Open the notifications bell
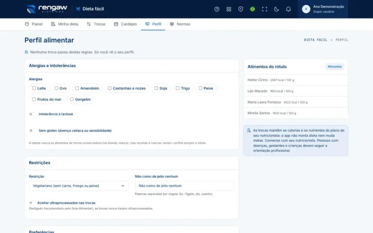This screenshot has height=233, width=373. 288,9
